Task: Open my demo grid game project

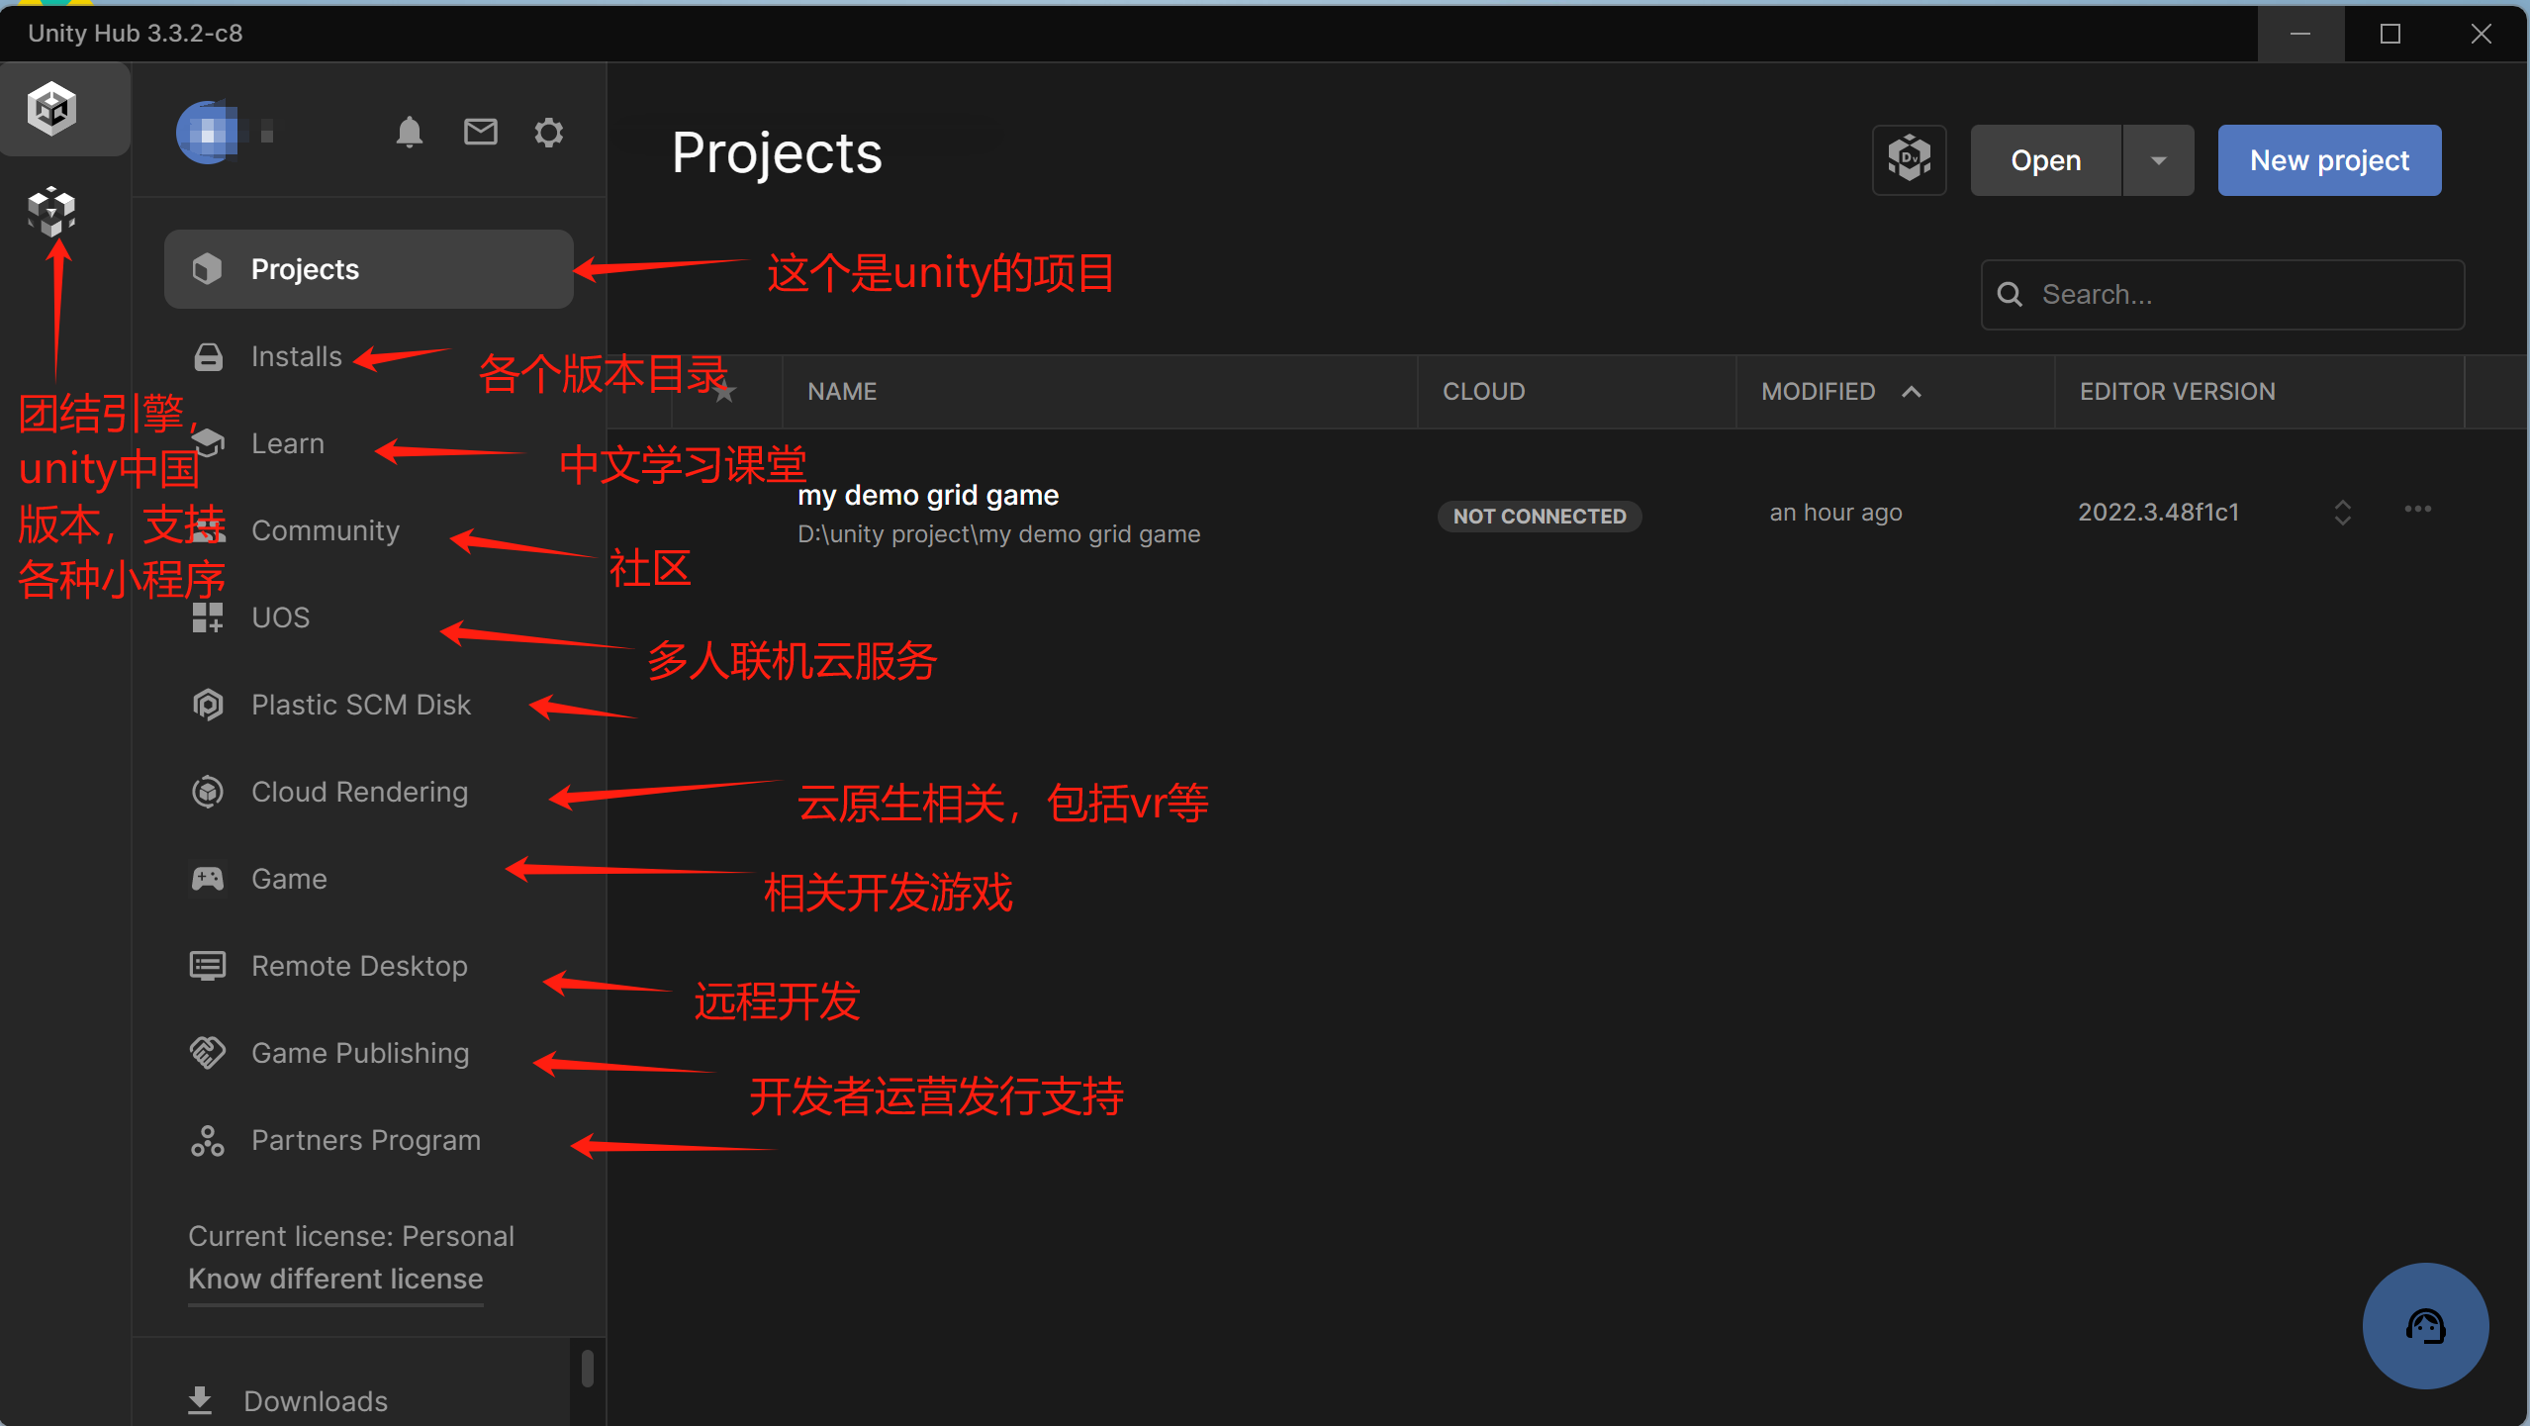Action: point(928,495)
